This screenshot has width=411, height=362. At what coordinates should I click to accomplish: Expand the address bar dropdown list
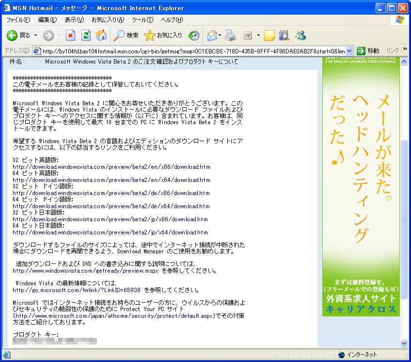coord(349,51)
